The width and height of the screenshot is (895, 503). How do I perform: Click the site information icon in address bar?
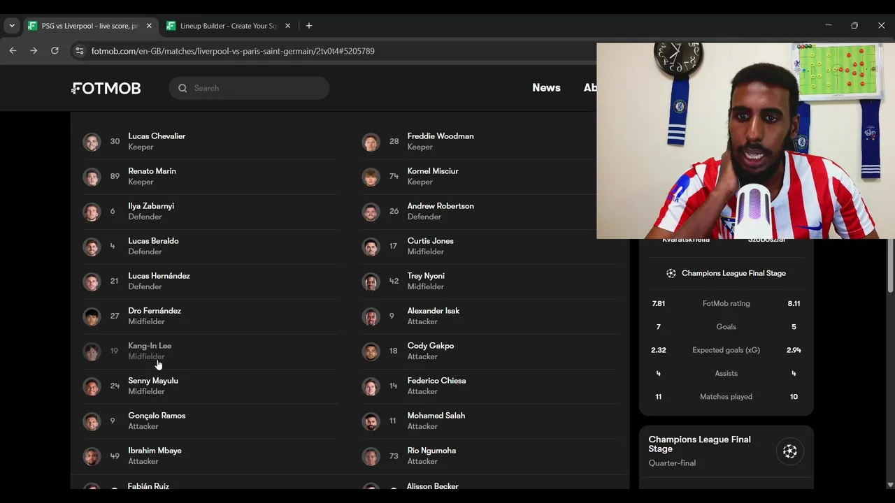[79, 51]
